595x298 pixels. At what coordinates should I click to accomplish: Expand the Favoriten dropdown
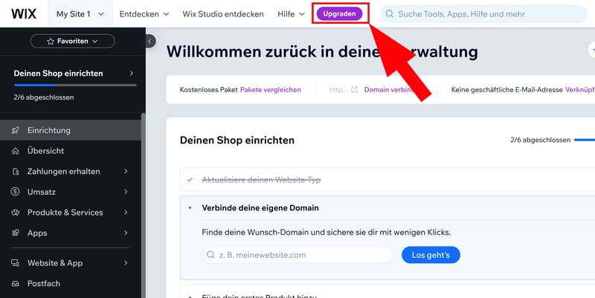tap(72, 41)
